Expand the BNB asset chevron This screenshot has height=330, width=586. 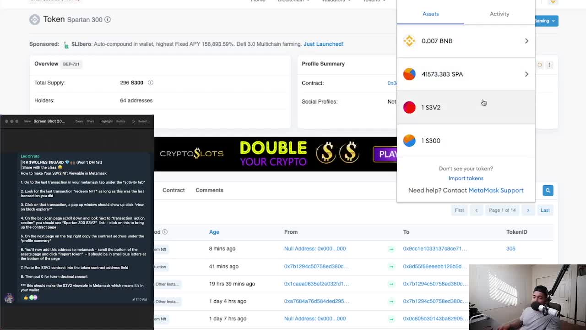click(x=526, y=41)
